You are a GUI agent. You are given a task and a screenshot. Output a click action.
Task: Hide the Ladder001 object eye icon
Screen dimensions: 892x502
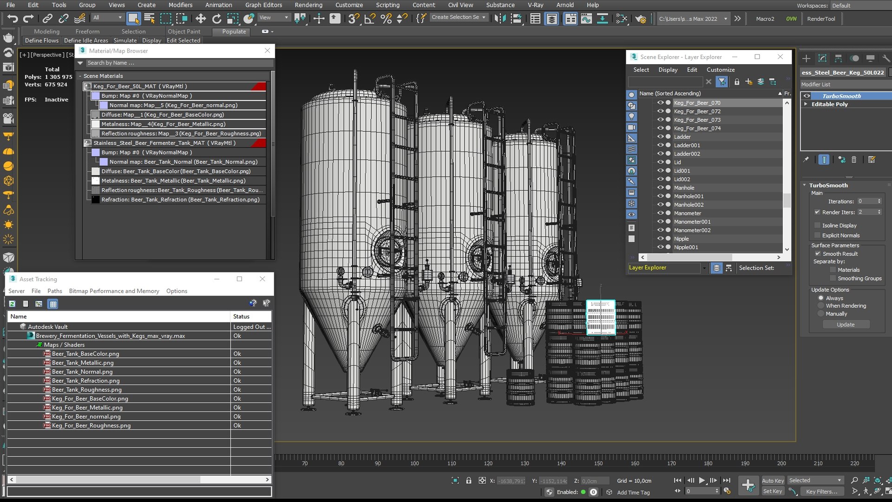pyautogui.click(x=660, y=145)
